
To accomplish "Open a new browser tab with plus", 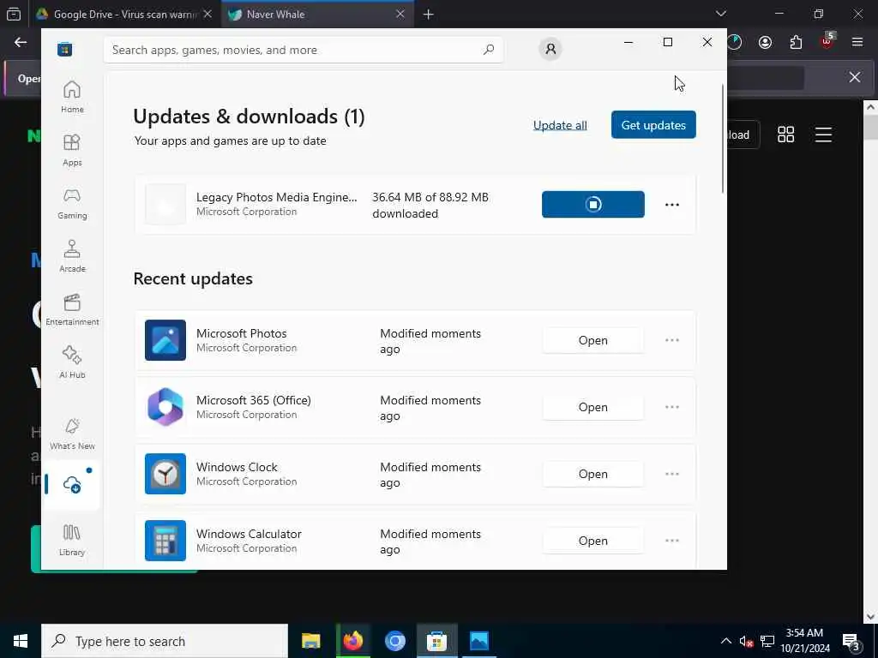I will pyautogui.click(x=429, y=14).
